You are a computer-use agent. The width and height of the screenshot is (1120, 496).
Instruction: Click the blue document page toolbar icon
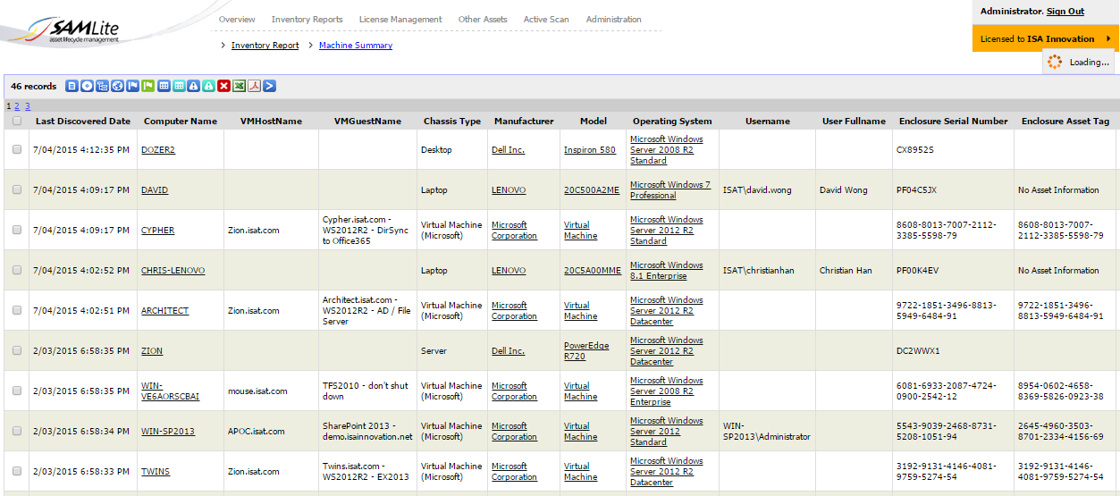72,86
